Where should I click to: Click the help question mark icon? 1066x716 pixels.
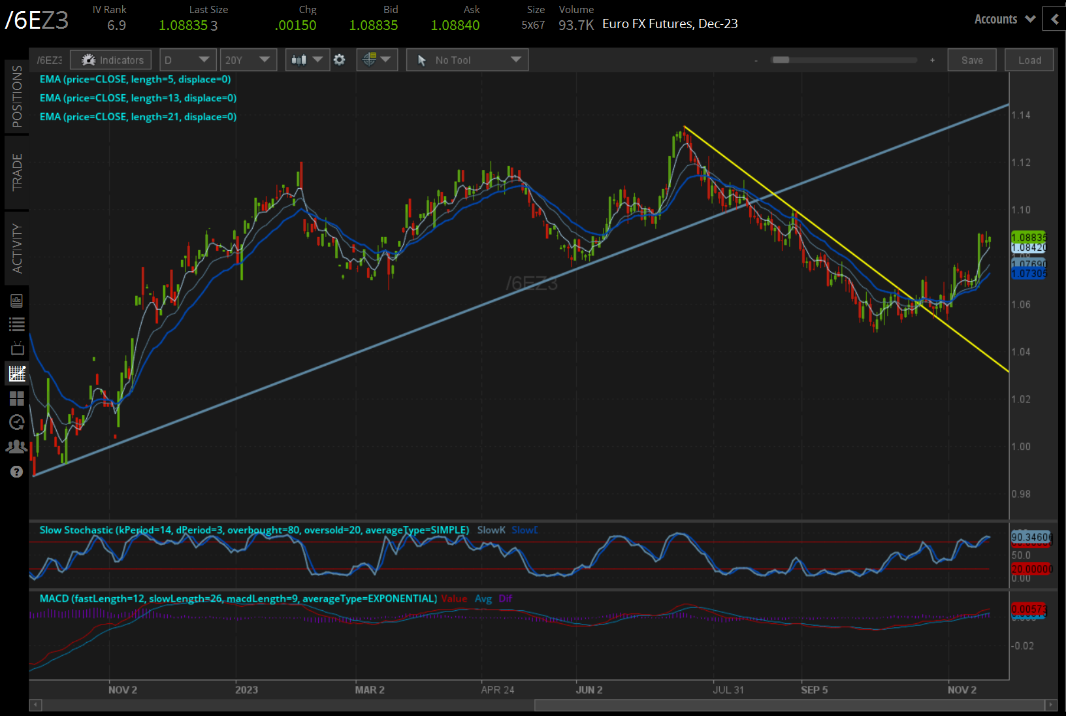(x=17, y=472)
